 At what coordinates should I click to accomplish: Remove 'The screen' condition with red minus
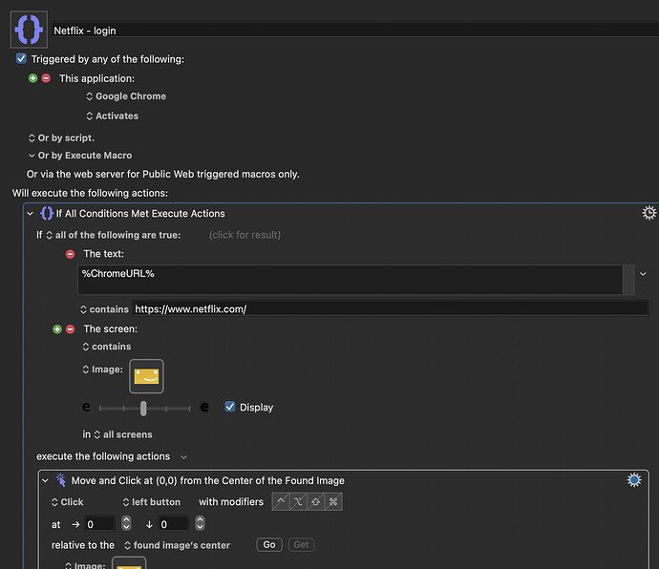pos(70,329)
